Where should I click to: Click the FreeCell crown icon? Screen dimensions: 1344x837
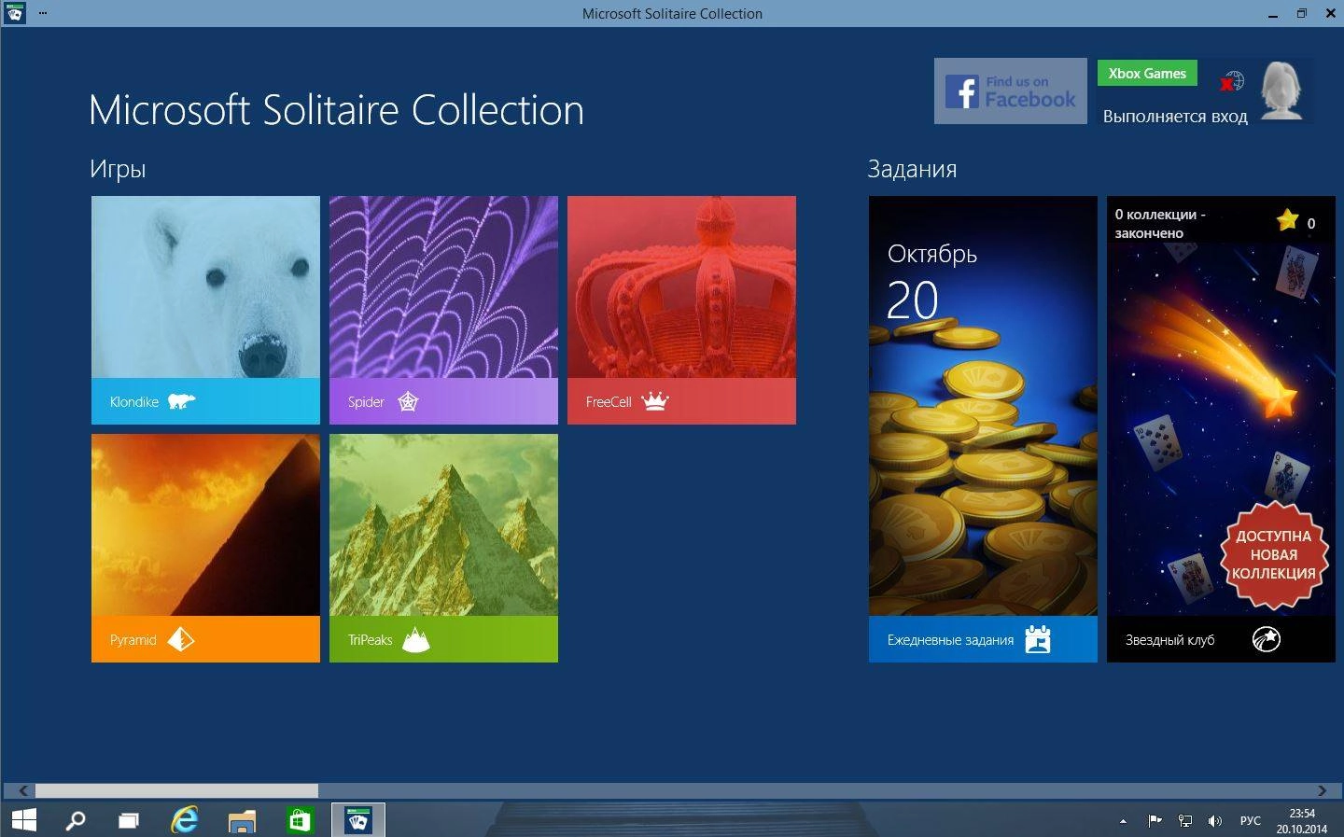pos(655,401)
